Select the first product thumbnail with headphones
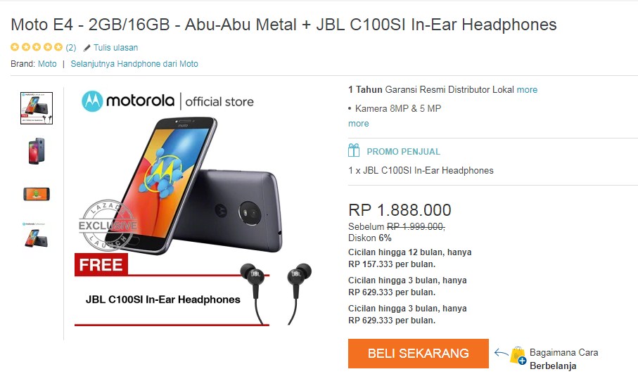Viewport: 638px width, 381px height. tap(37, 108)
